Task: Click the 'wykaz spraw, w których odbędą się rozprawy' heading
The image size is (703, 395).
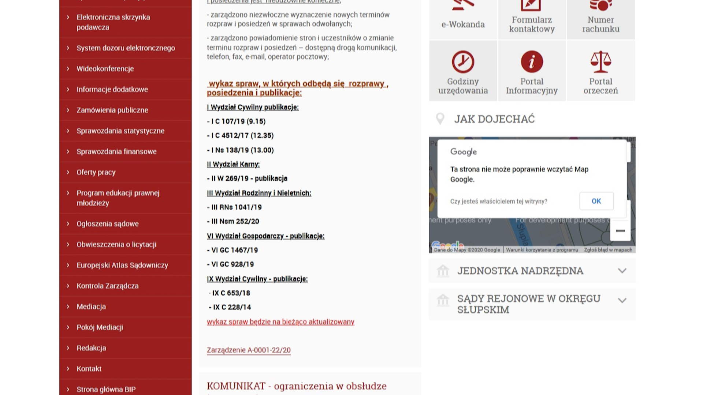Action: pos(297,88)
